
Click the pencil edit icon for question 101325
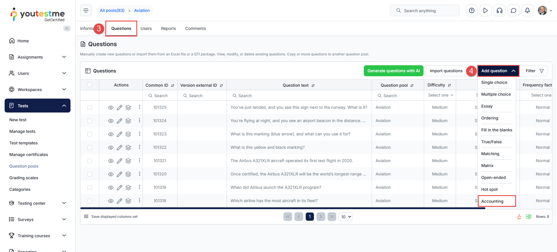pyautogui.click(x=119, y=108)
